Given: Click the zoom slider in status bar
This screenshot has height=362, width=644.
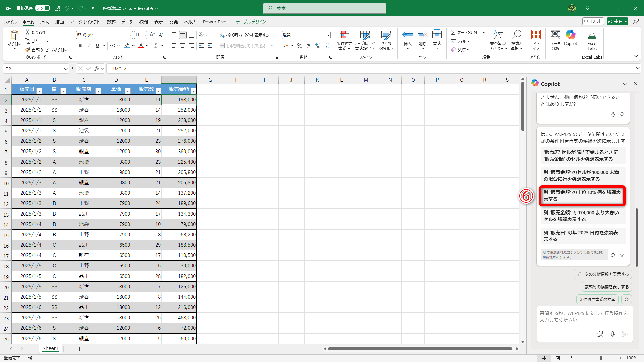Looking at the screenshot, I should pos(600,358).
